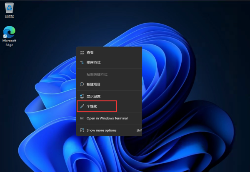Viewport: 250px width, 172px height.
Task: Open 显示设置 from the context menu
Action: click(x=94, y=96)
